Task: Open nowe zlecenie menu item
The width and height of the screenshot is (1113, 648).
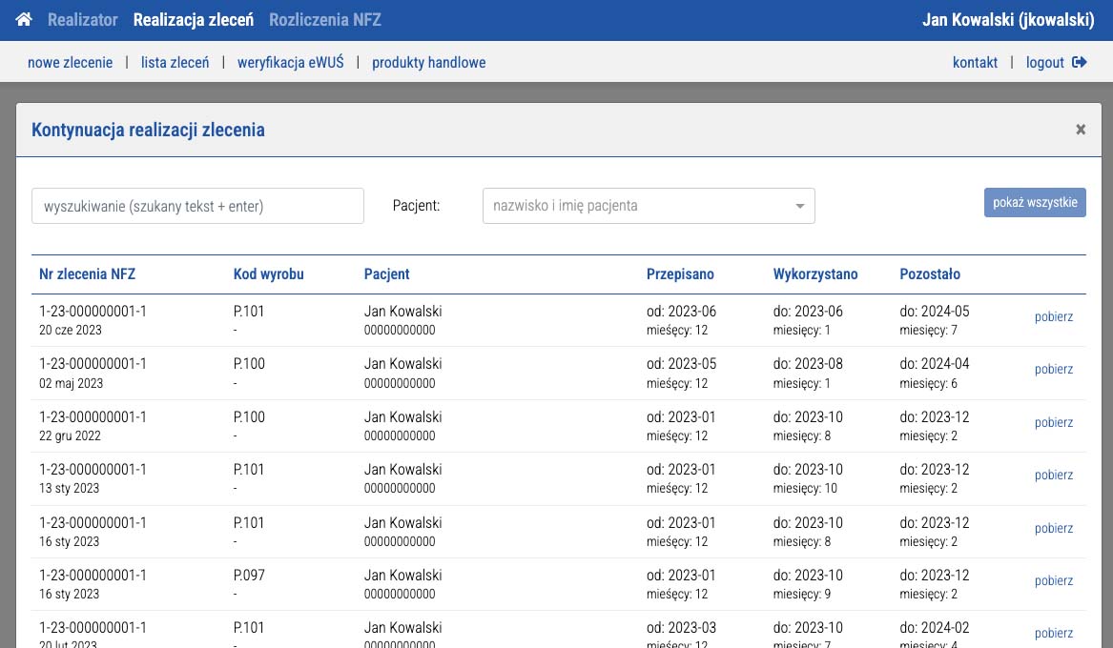Action: pos(70,63)
